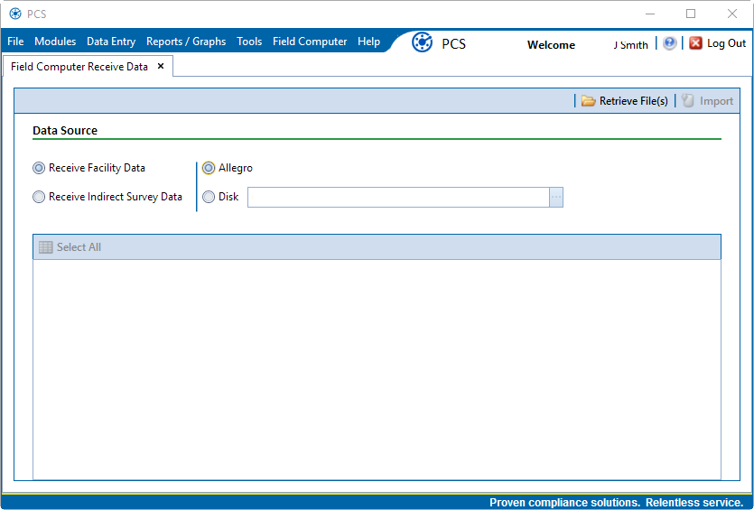The height and width of the screenshot is (510, 754).
Task: Click the J Smith username
Action: click(630, 45)
